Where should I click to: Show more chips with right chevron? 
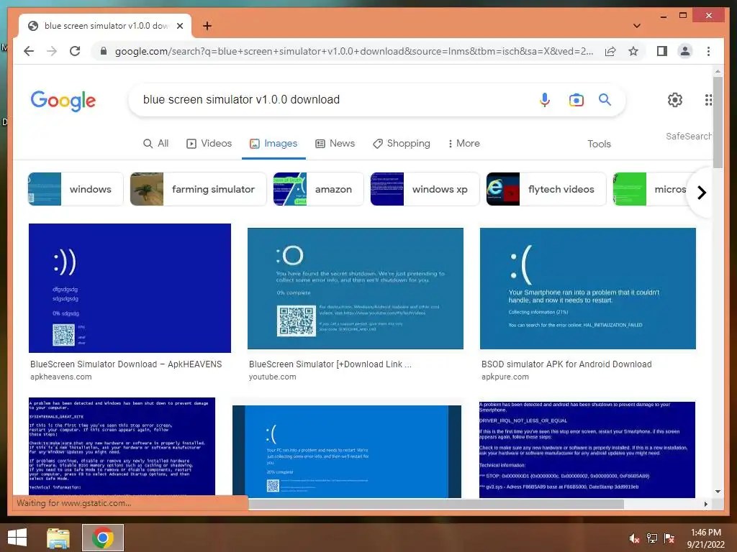click(701, 193)
